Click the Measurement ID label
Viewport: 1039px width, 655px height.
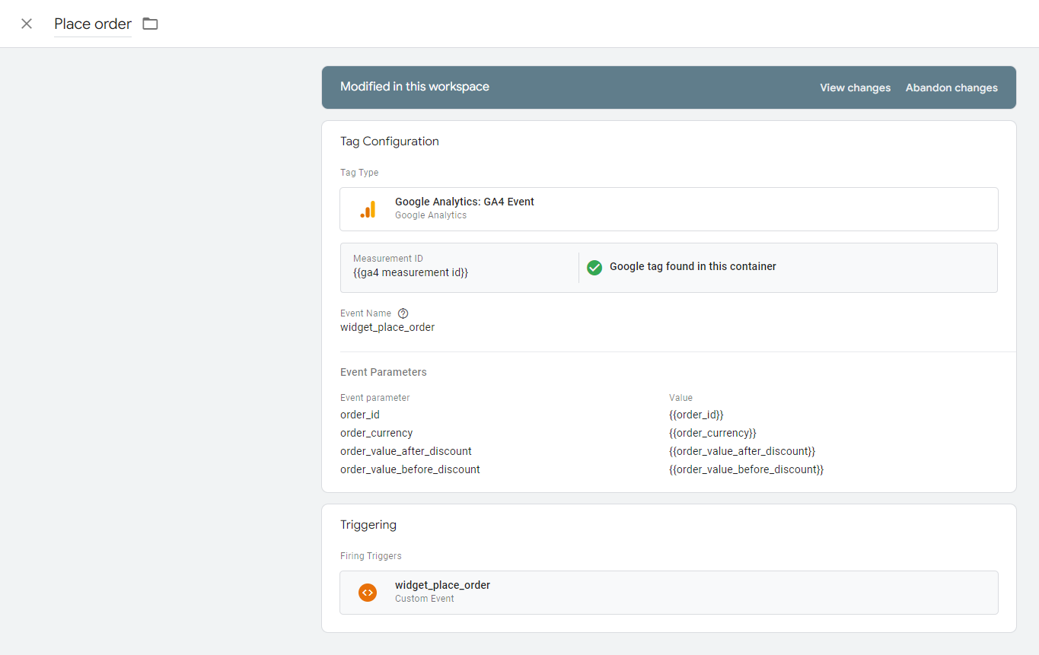click(388, 259)
